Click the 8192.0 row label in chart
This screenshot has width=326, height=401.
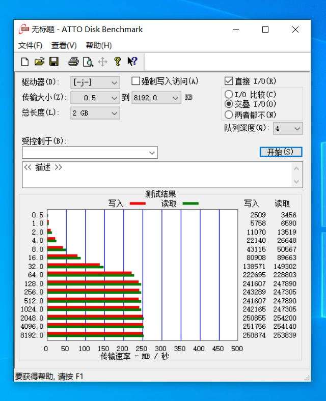click(32, 335)
